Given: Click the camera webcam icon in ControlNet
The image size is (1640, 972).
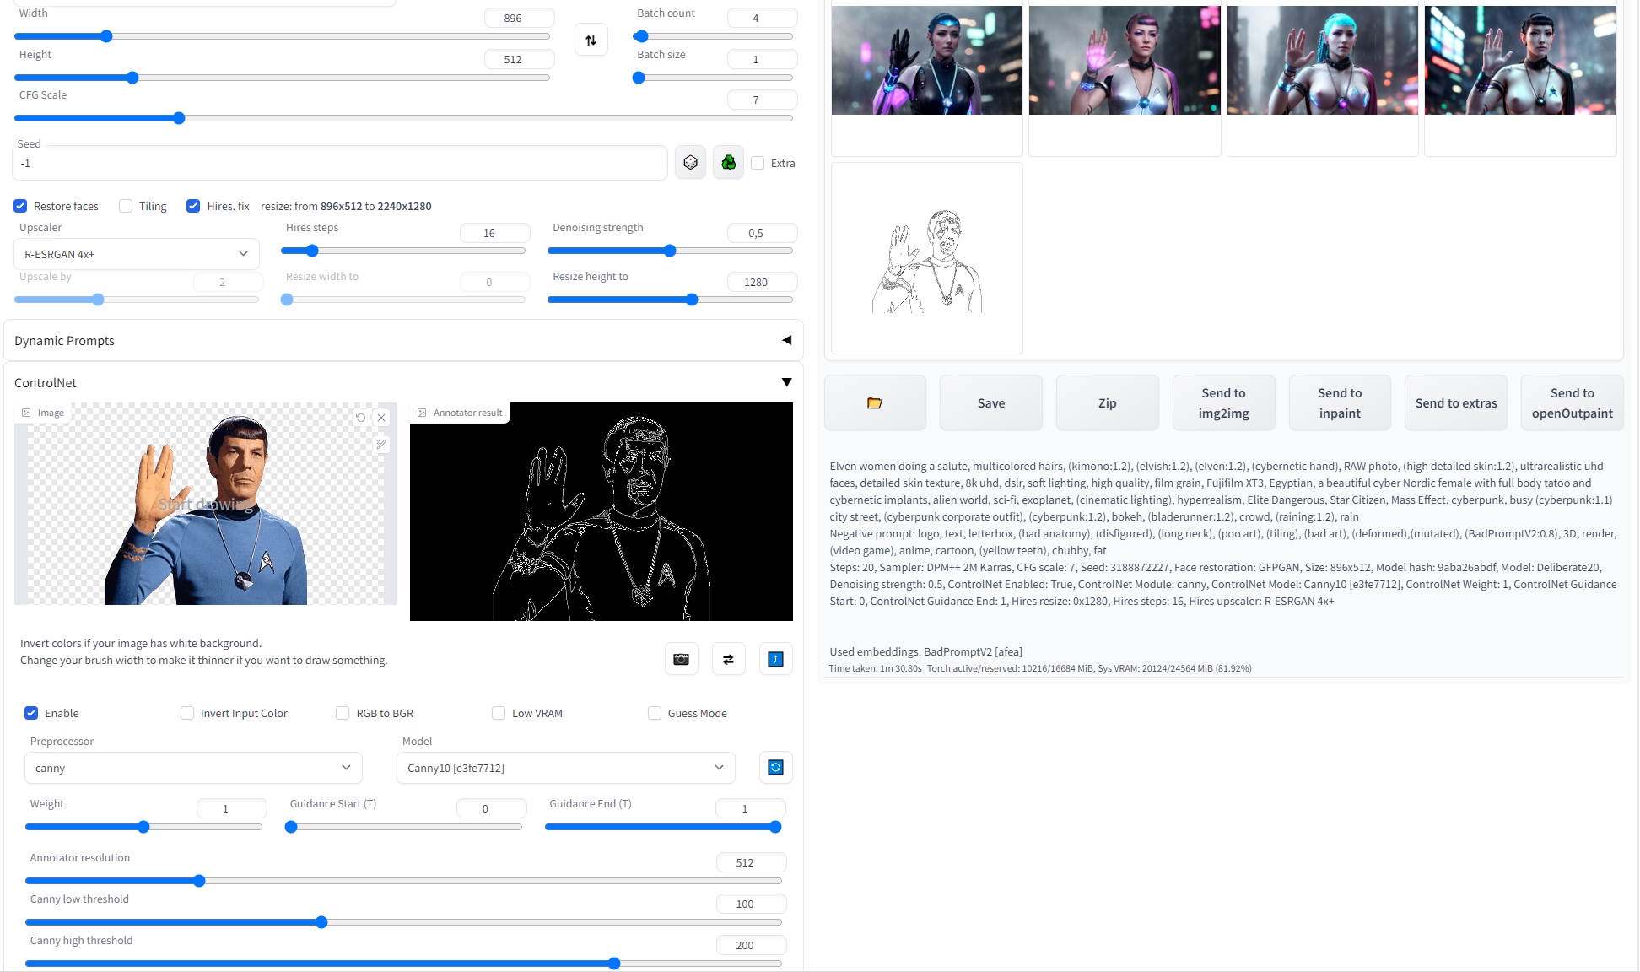Looking at the screenshot, I should coord(681,659).
